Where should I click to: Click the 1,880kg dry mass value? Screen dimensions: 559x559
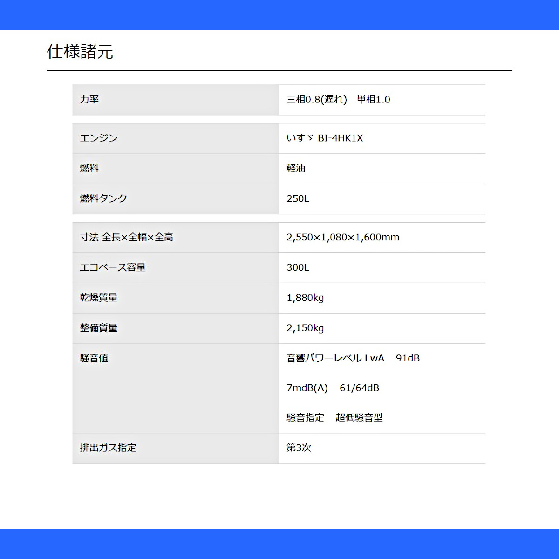[x=305, y=298]
